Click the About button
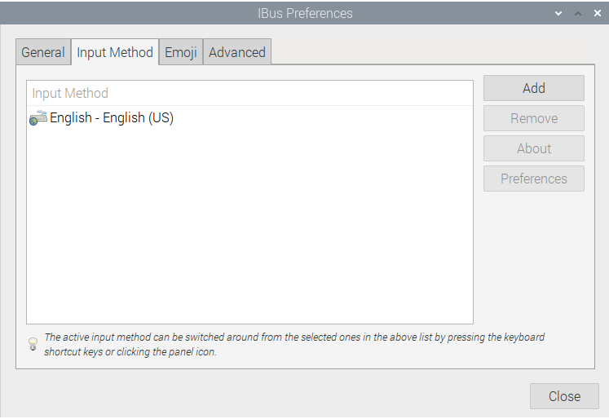609x419 pixels. click(x=534, y=148)
